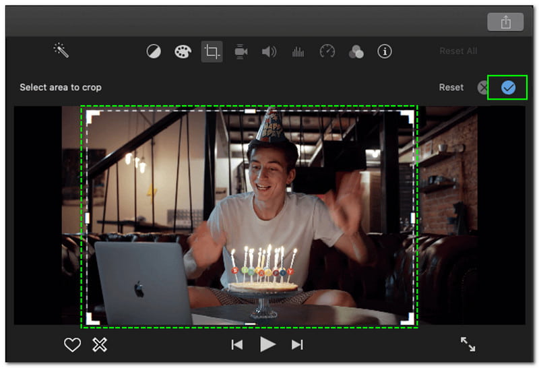Skip to the next clip

pyautogui.click(x=297, y=344)
